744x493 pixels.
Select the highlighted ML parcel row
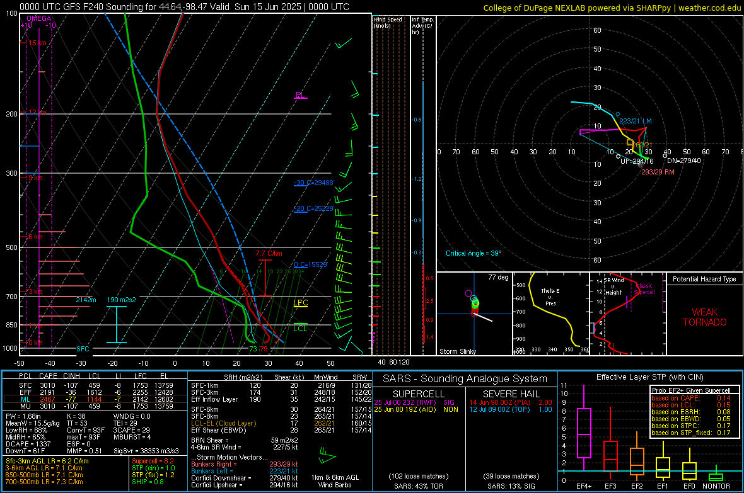(96, 399)
